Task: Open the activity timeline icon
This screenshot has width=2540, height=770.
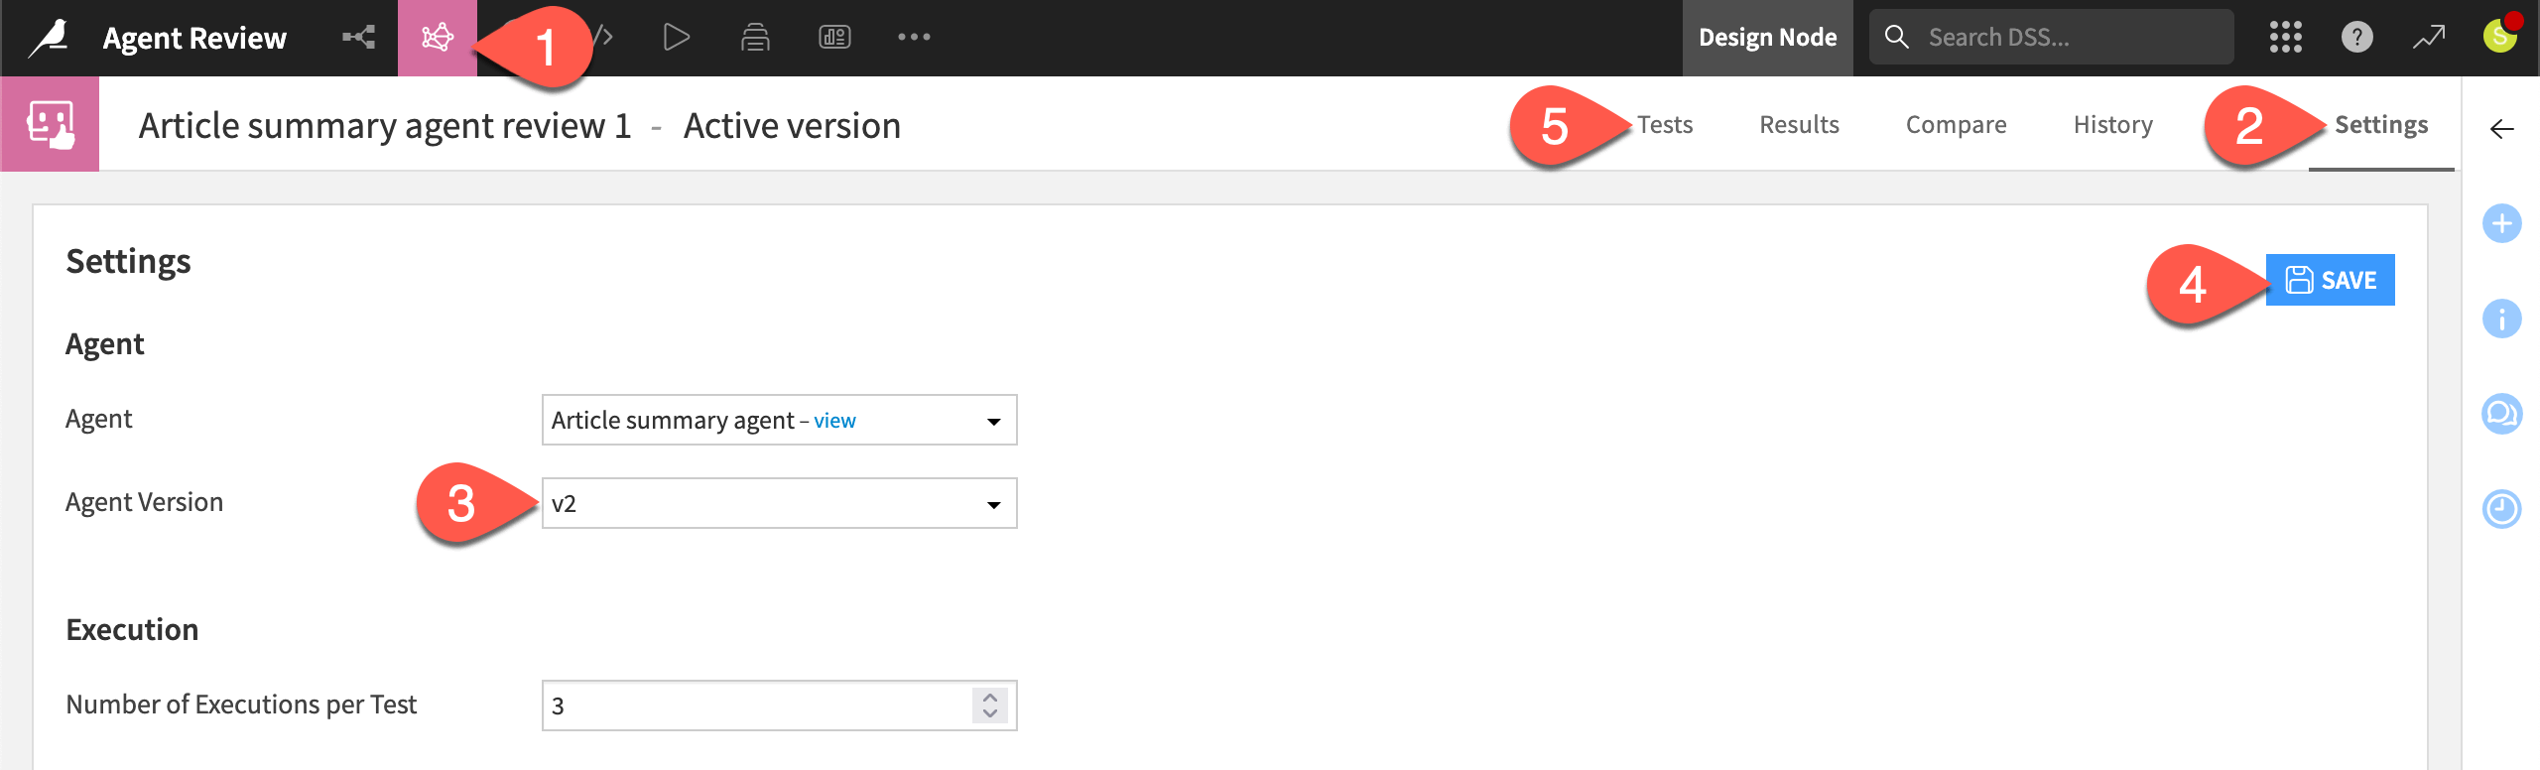Action: pyautogui.click(x=2504, y=510)
